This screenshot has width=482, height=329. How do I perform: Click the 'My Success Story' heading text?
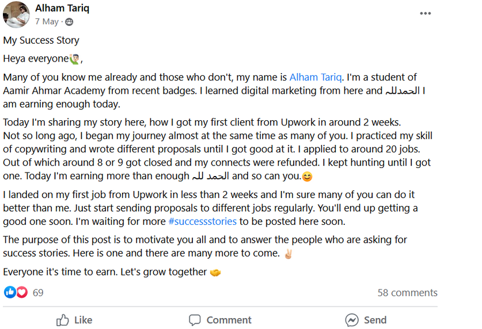click(x=41, y=40)
